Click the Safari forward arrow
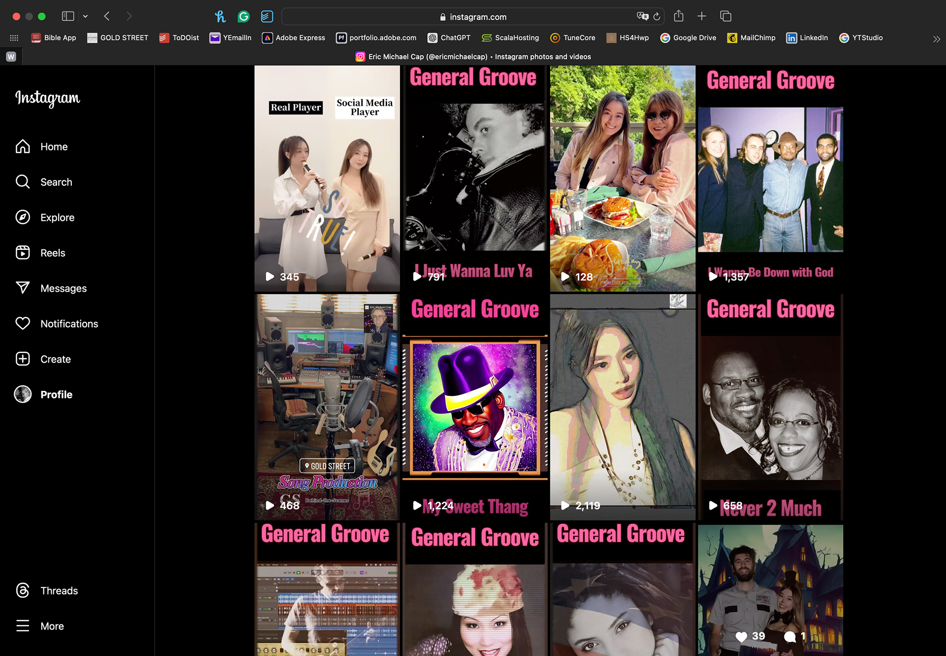The image size is (946, 656). pyautogui.click(x=129, y=16)
